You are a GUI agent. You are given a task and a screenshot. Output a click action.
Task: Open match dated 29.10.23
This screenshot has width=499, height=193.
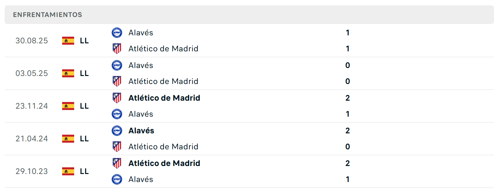tap(249, 171)
